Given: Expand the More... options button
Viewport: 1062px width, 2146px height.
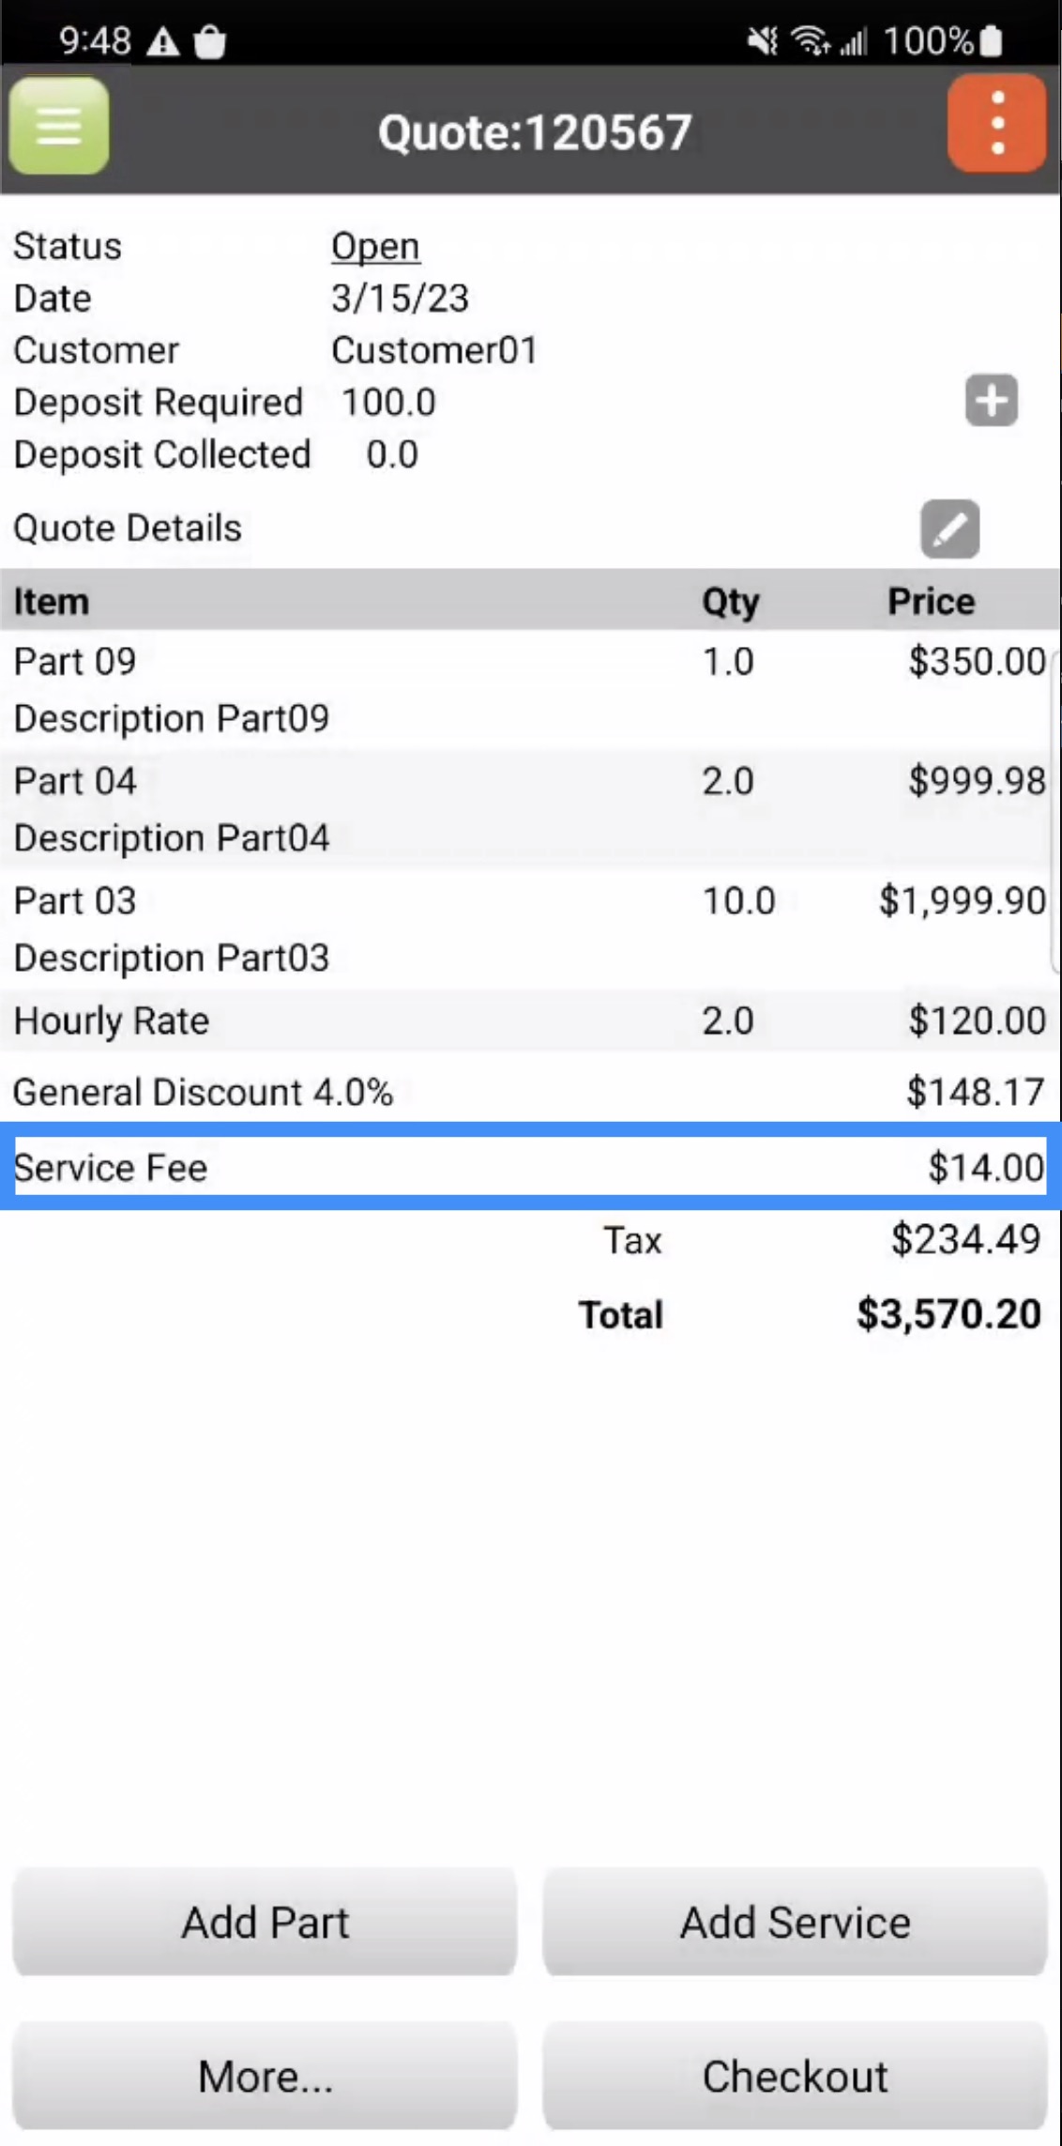Looking at the screenshot, I should click(x=265, y=2076).
